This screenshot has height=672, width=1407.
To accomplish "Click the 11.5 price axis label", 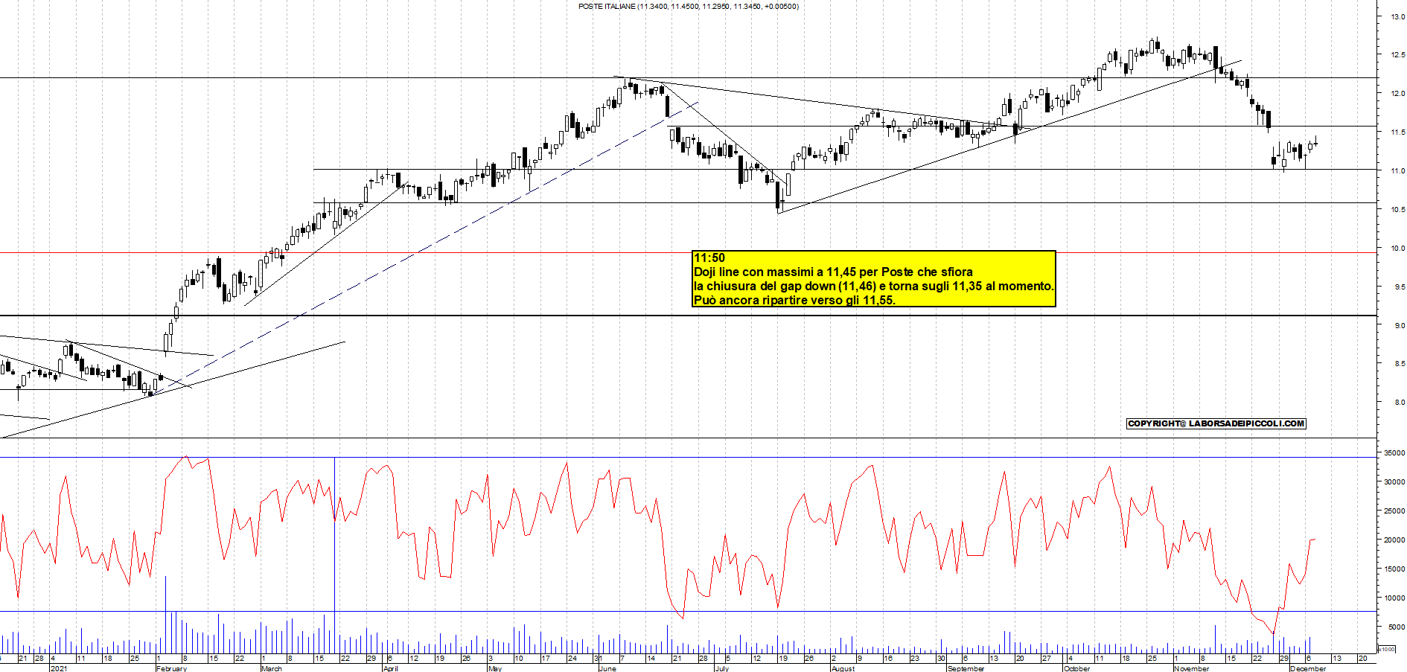I will click(x=1397, y=132).
